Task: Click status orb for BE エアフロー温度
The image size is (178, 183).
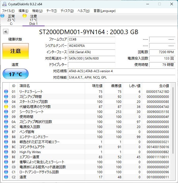Action: pyautogui.click(x=6, y=157)
